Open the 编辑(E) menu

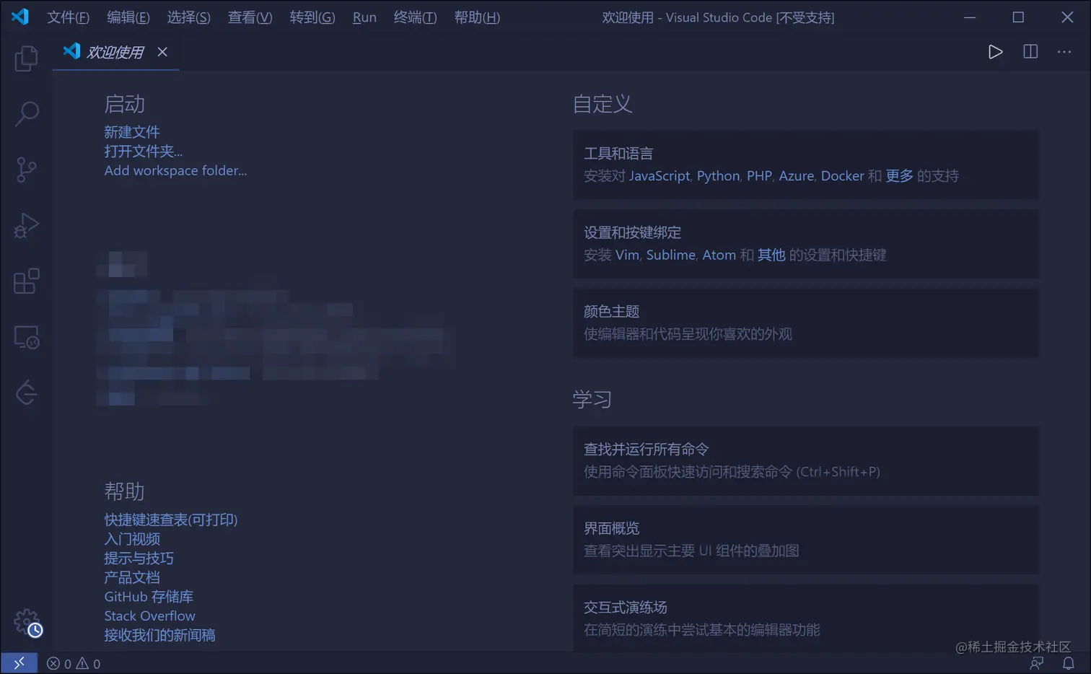128,17
